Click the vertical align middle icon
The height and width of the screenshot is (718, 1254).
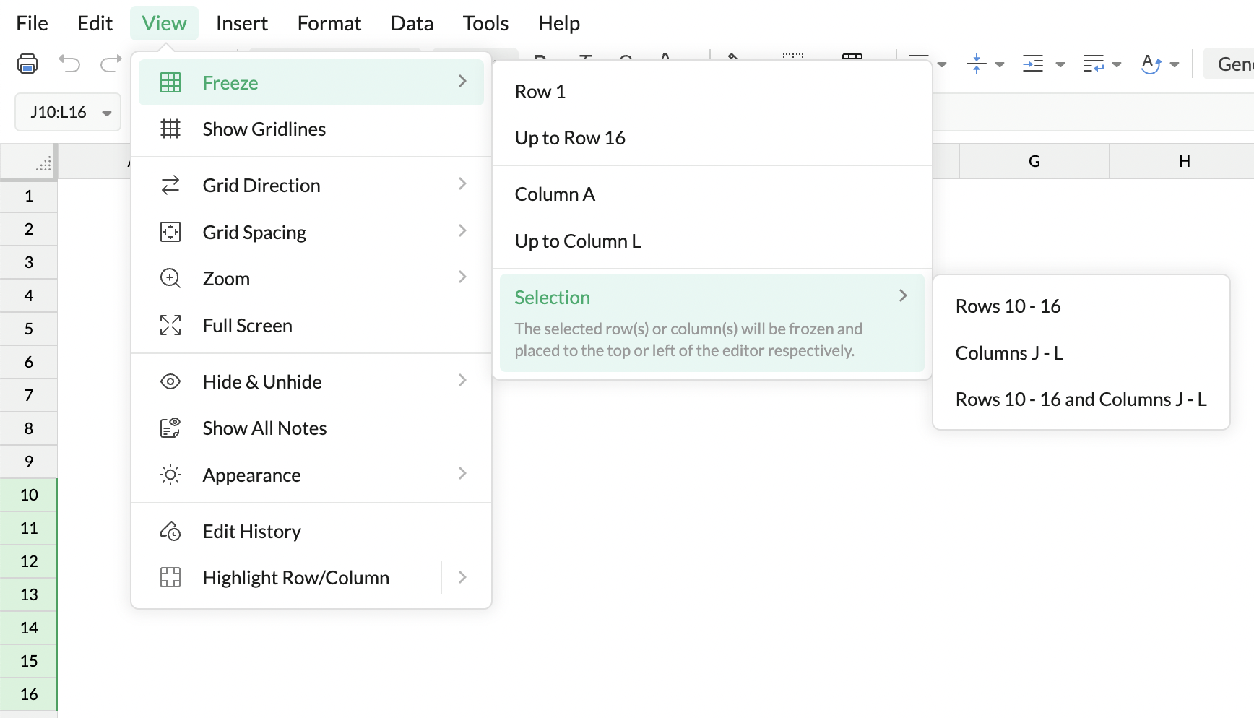tap(977, 64)
